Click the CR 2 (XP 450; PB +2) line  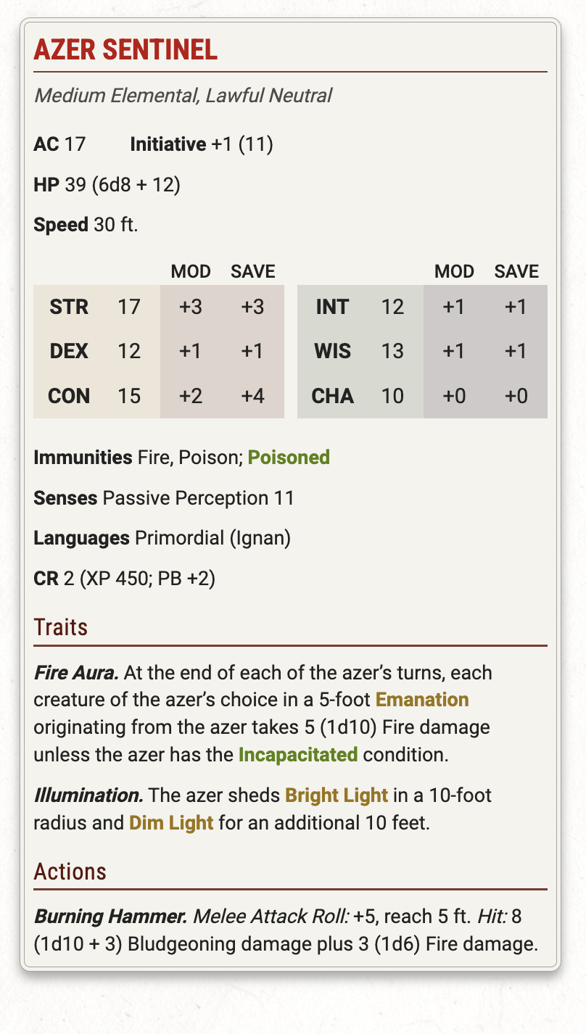tap(124, 579)
